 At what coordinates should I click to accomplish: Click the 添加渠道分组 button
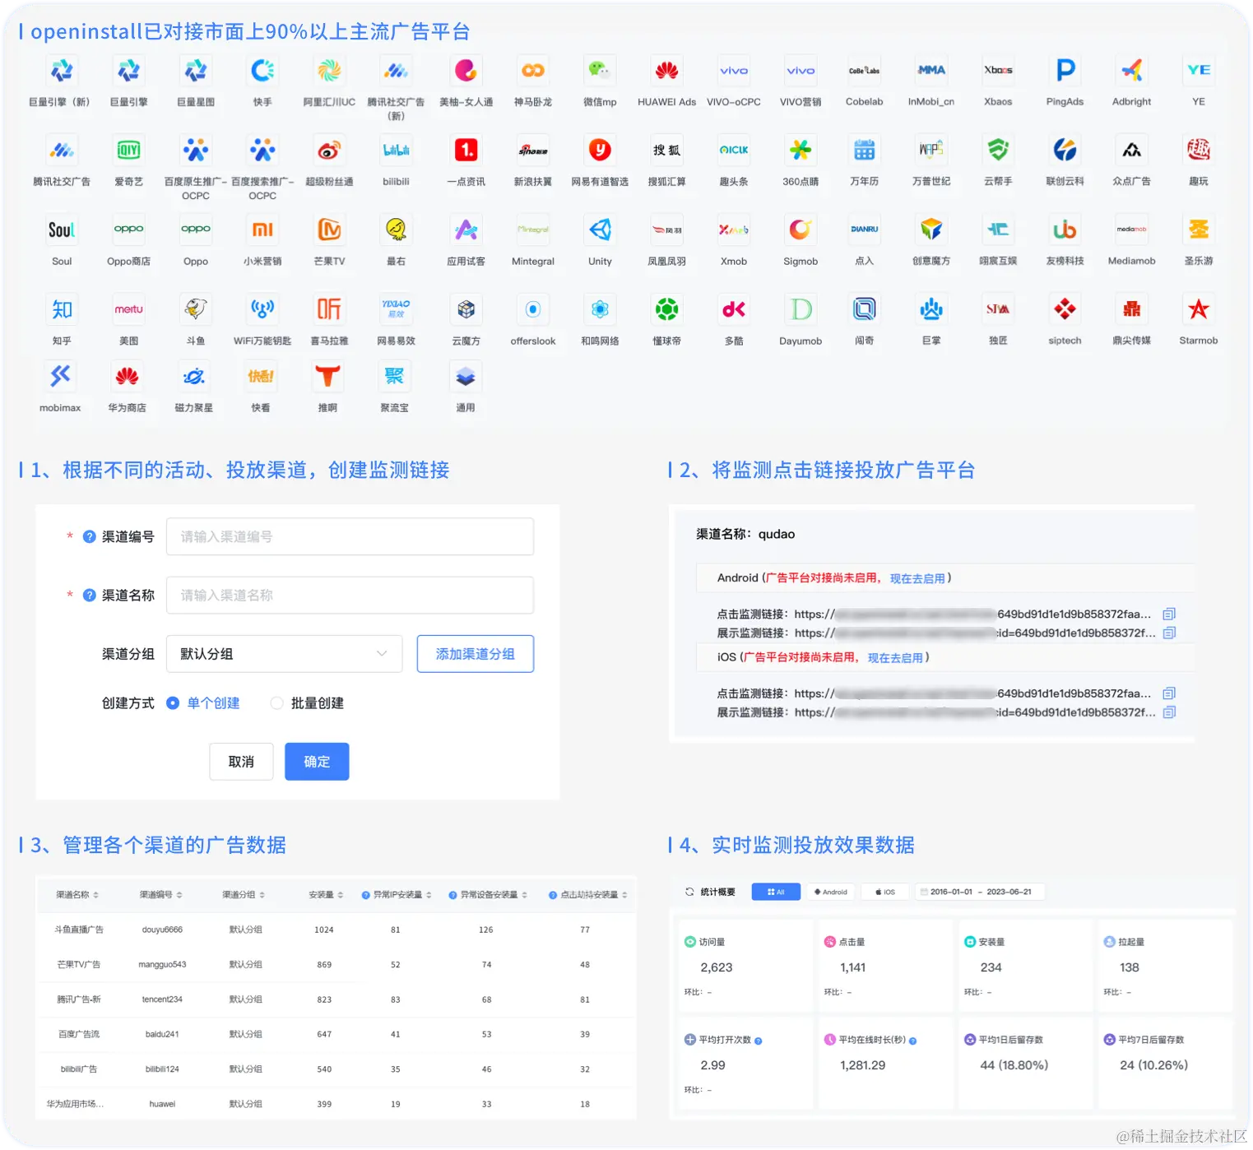[476, 654]
